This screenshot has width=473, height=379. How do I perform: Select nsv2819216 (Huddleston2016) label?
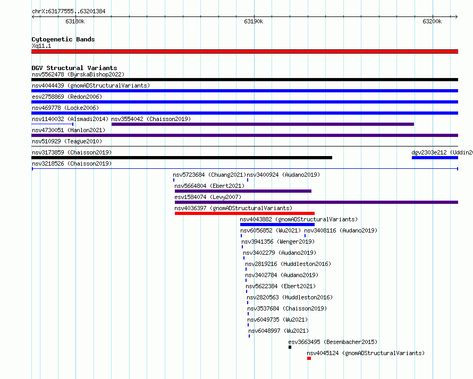pos(288,264)
